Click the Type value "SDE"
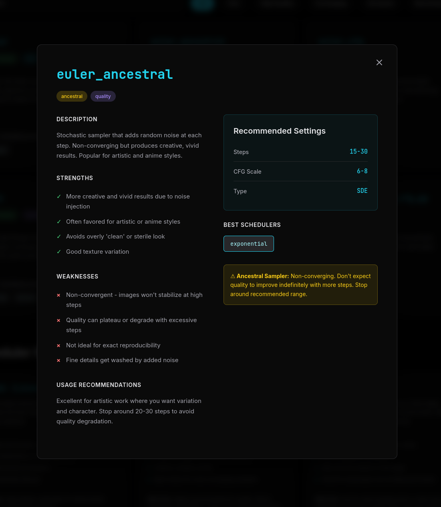Image resolution: width=441 pixels, height=507 pixels. tap(362, 191)
